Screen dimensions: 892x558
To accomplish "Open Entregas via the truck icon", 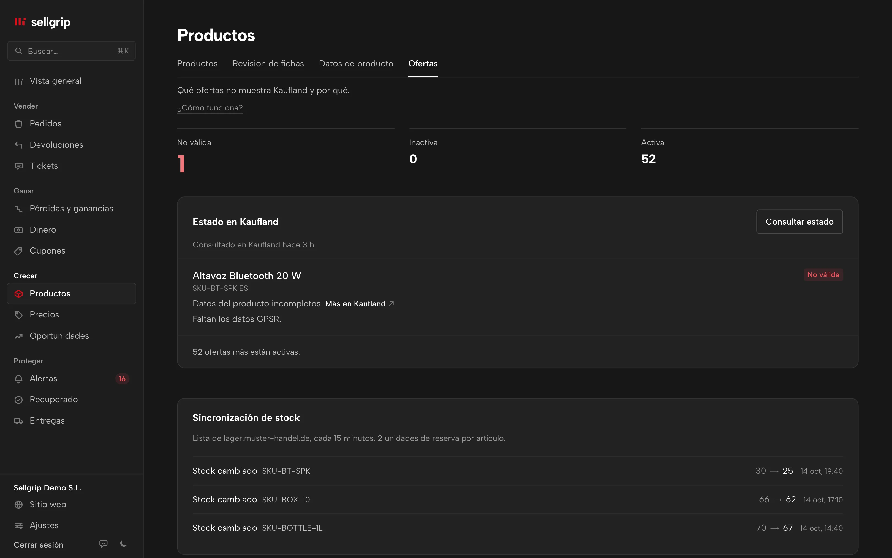I will click(x=18, y=421).
